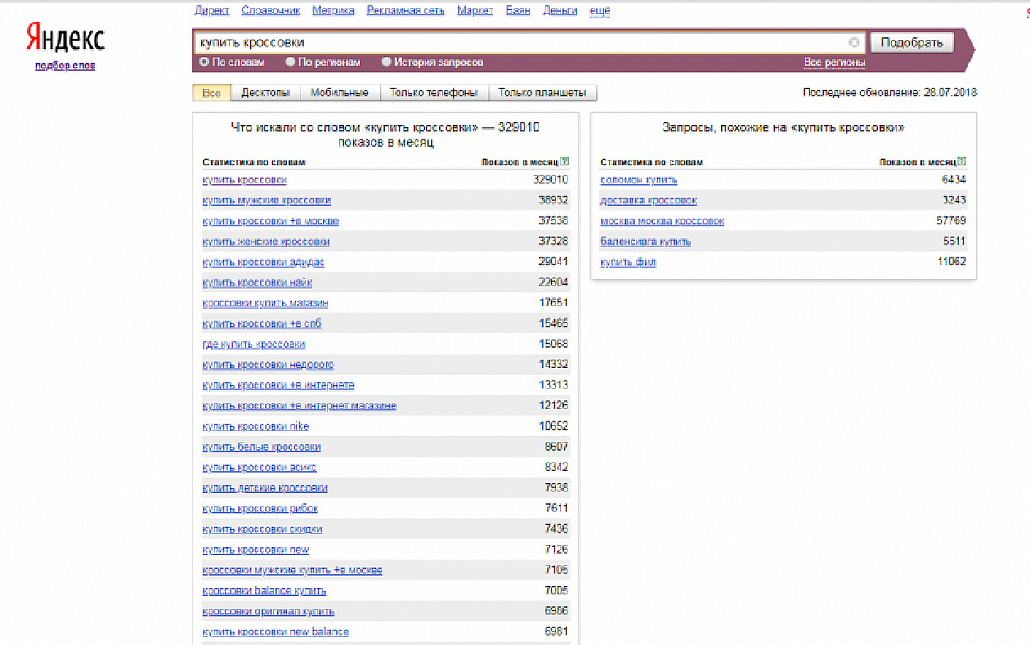This screenshot has height=645, width=1030.
Task: Open the "Деньги" top navigation link
Action: point(560,11)
